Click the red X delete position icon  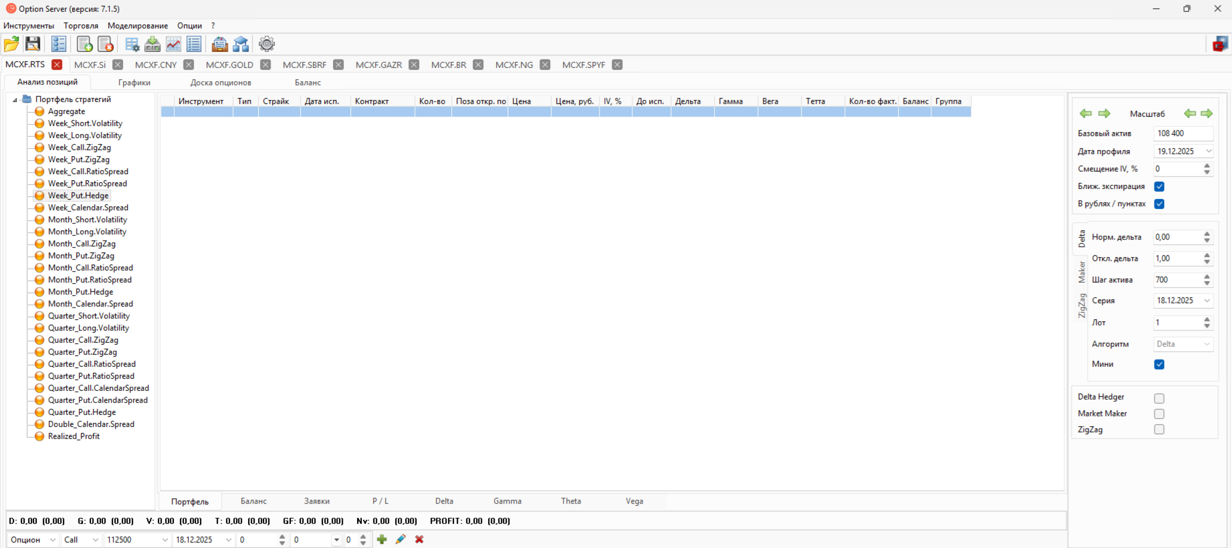(x=419, y=539)
